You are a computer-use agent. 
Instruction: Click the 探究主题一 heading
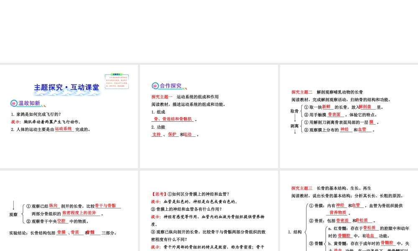[162, 97]
